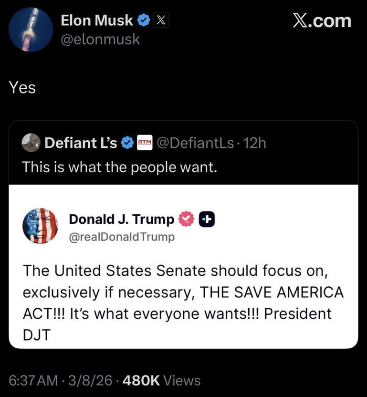Click the Defiant L's small avatar
The width and height of the screenshot is (367, 397).
(31, 142)
